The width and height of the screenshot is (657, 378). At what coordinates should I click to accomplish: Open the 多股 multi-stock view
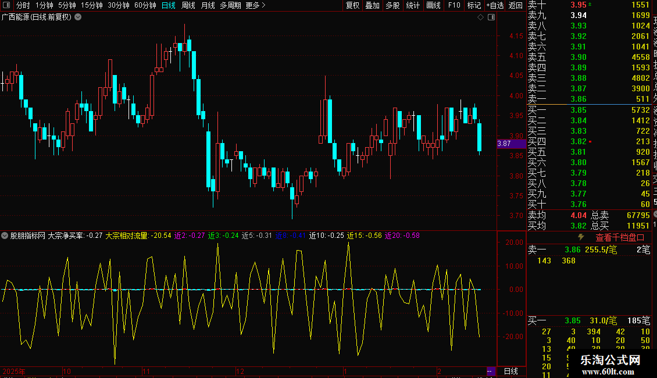[392, 5]
